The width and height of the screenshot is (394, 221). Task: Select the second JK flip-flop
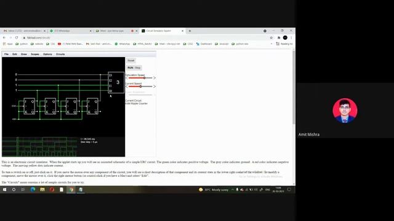pyautogui.click(x=50, y=106)
